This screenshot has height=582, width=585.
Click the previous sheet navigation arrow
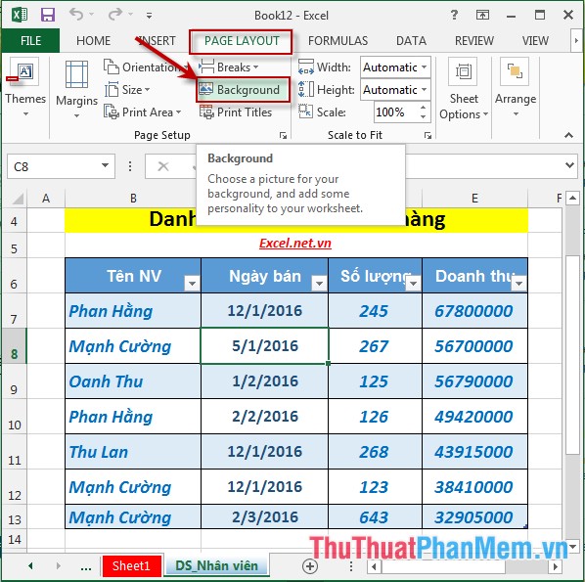tap(30, 566)
